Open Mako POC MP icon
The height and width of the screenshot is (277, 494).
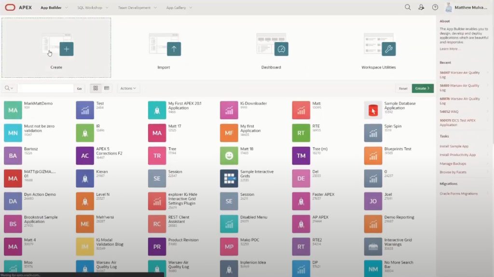[229, 247]
